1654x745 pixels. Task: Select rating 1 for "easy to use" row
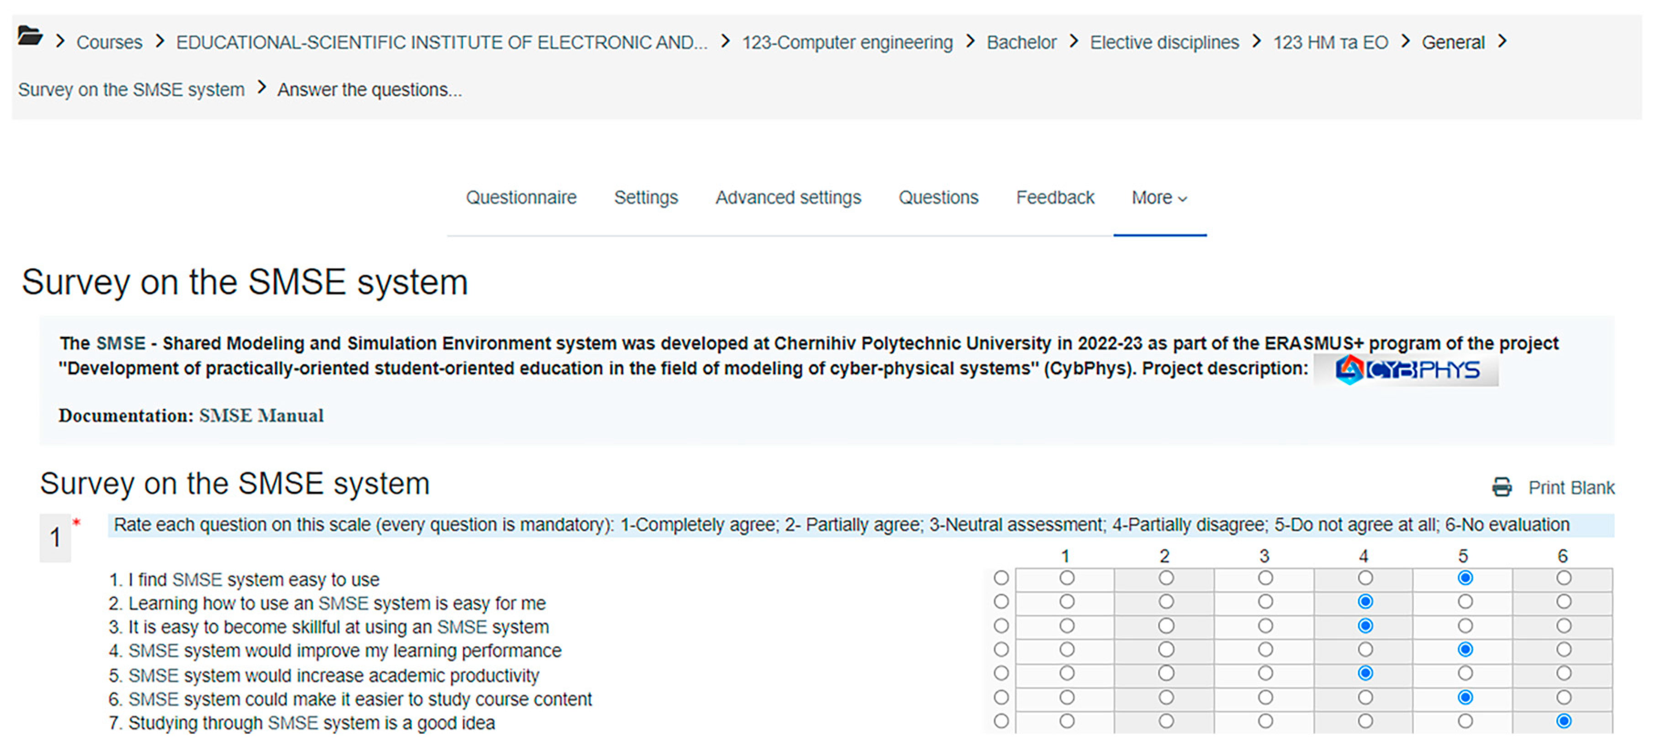click(x=1066, y=578)
